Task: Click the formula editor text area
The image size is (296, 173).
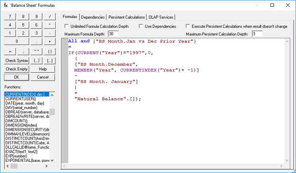Action: pos(176,101)
